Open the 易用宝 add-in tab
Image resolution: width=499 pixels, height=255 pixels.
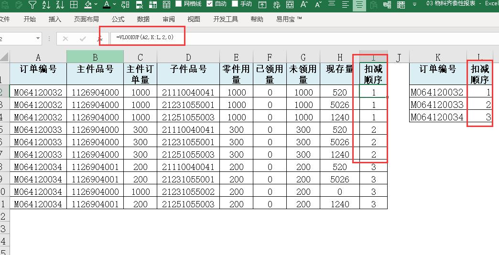(x=289, y=19)
